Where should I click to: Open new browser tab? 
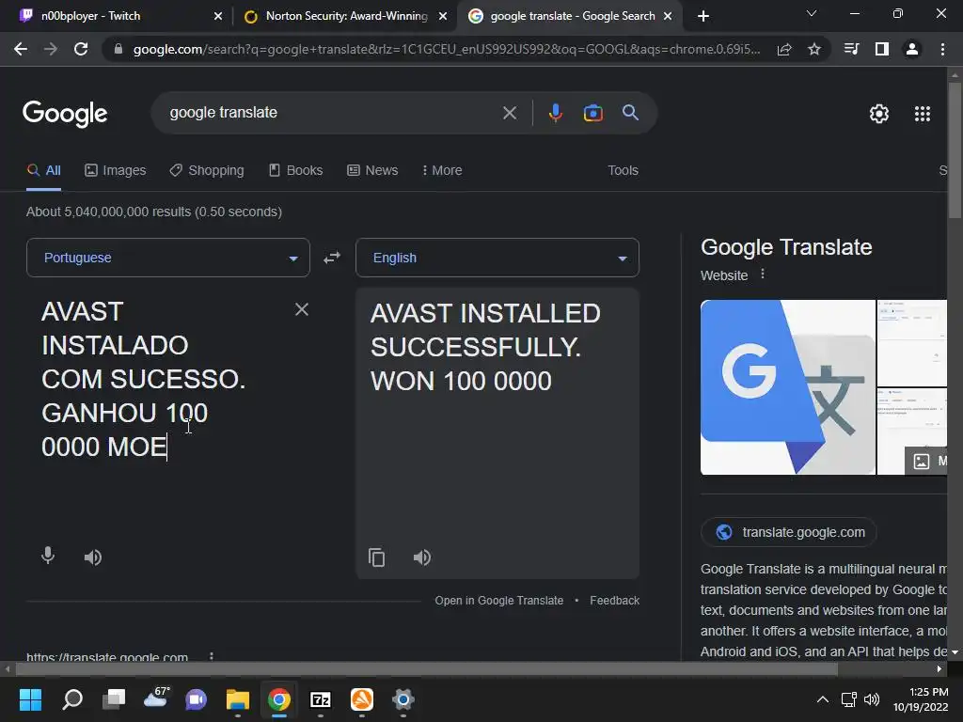703,16
